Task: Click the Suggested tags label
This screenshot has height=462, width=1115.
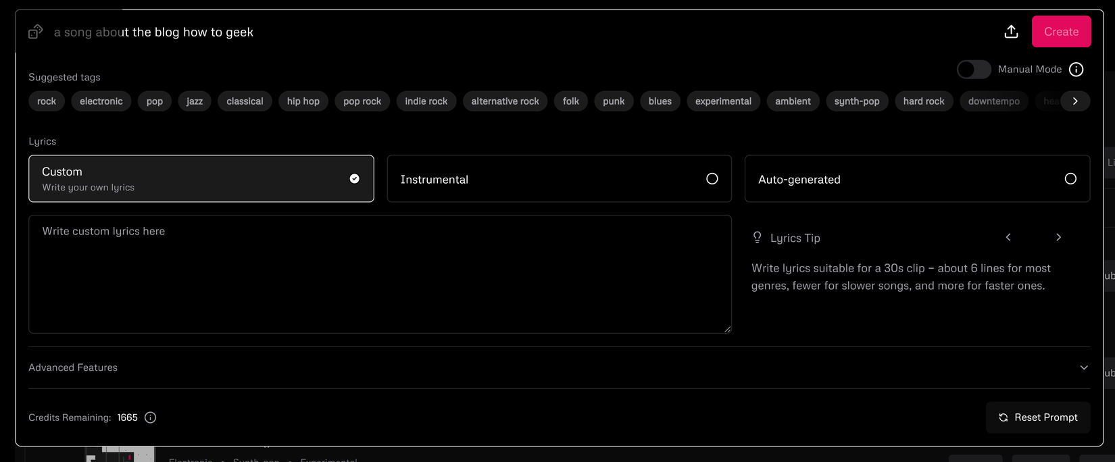Action: click(64, 77)
